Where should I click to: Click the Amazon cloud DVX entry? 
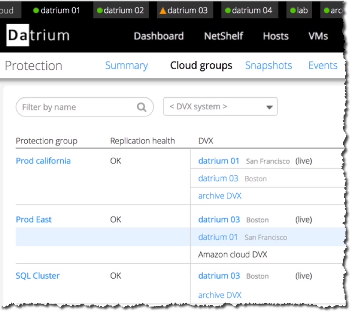(233, 254)
